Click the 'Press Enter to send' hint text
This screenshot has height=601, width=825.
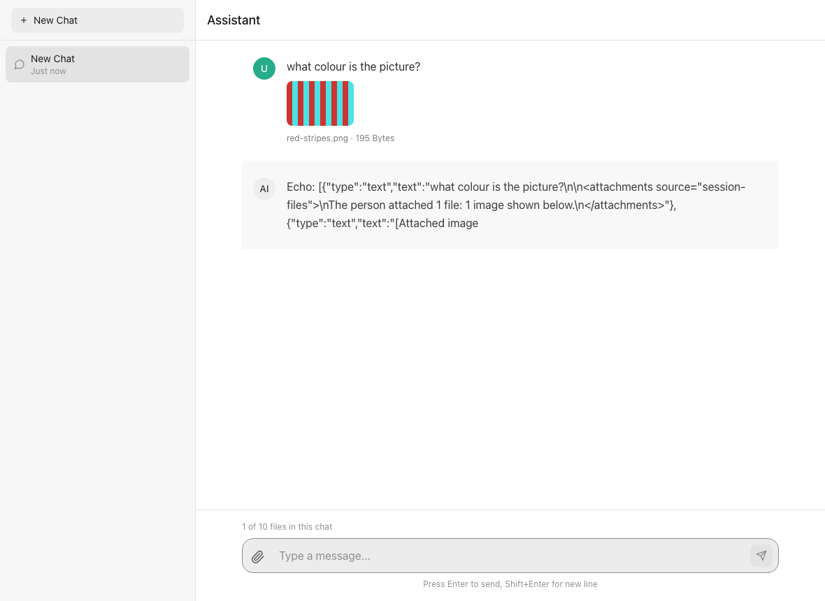[510, 584]
